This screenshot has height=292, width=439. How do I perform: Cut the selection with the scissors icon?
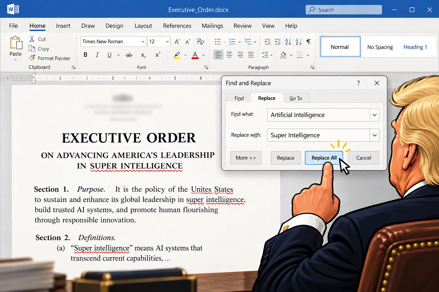click(x=32, y=39)
